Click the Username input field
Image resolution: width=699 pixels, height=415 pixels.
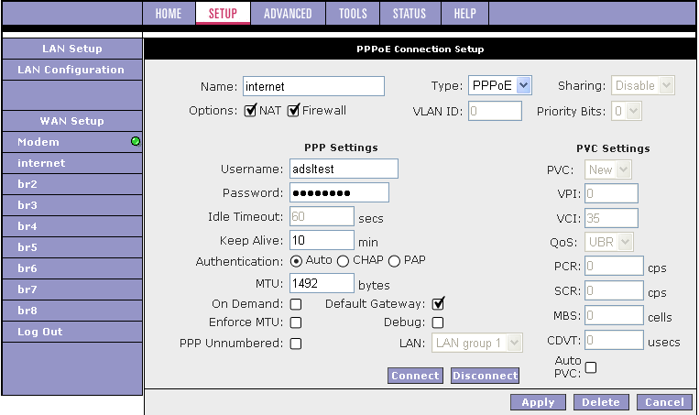coord(344,169)
